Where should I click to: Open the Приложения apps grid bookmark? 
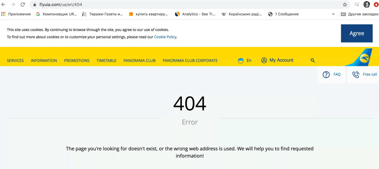click(x=16, y=14)
